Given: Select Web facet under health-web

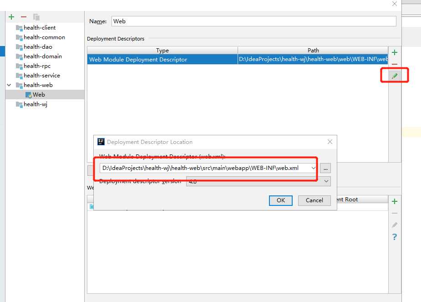Looking at the screenshot, I should pyautogui.click(x=39, y=95).
